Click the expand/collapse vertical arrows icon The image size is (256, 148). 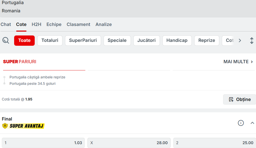click(x=252, y=41)
